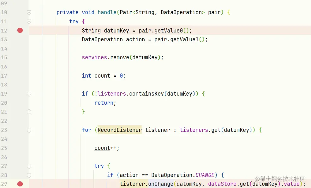Click the handle method name
311x188 pixels.
pos(107,12)
